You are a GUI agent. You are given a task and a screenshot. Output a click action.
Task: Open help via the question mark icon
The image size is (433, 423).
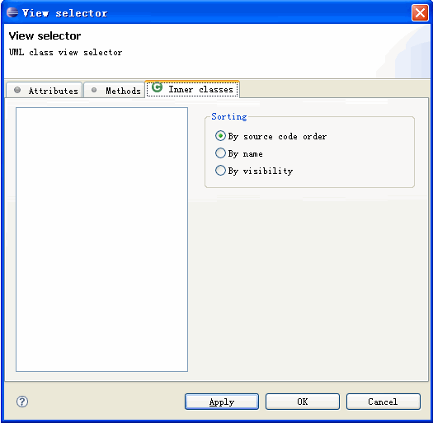[x=22, y=402]
